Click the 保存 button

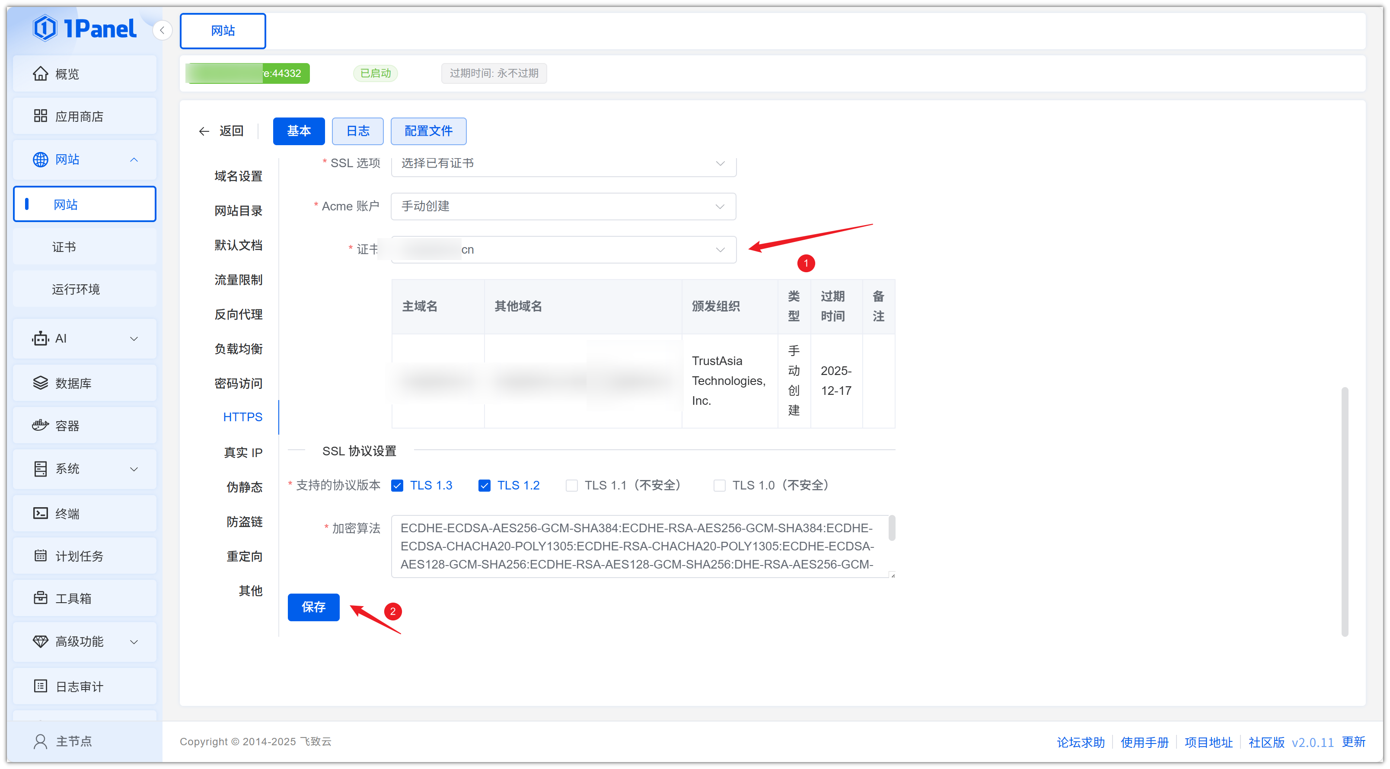[313, 607]
